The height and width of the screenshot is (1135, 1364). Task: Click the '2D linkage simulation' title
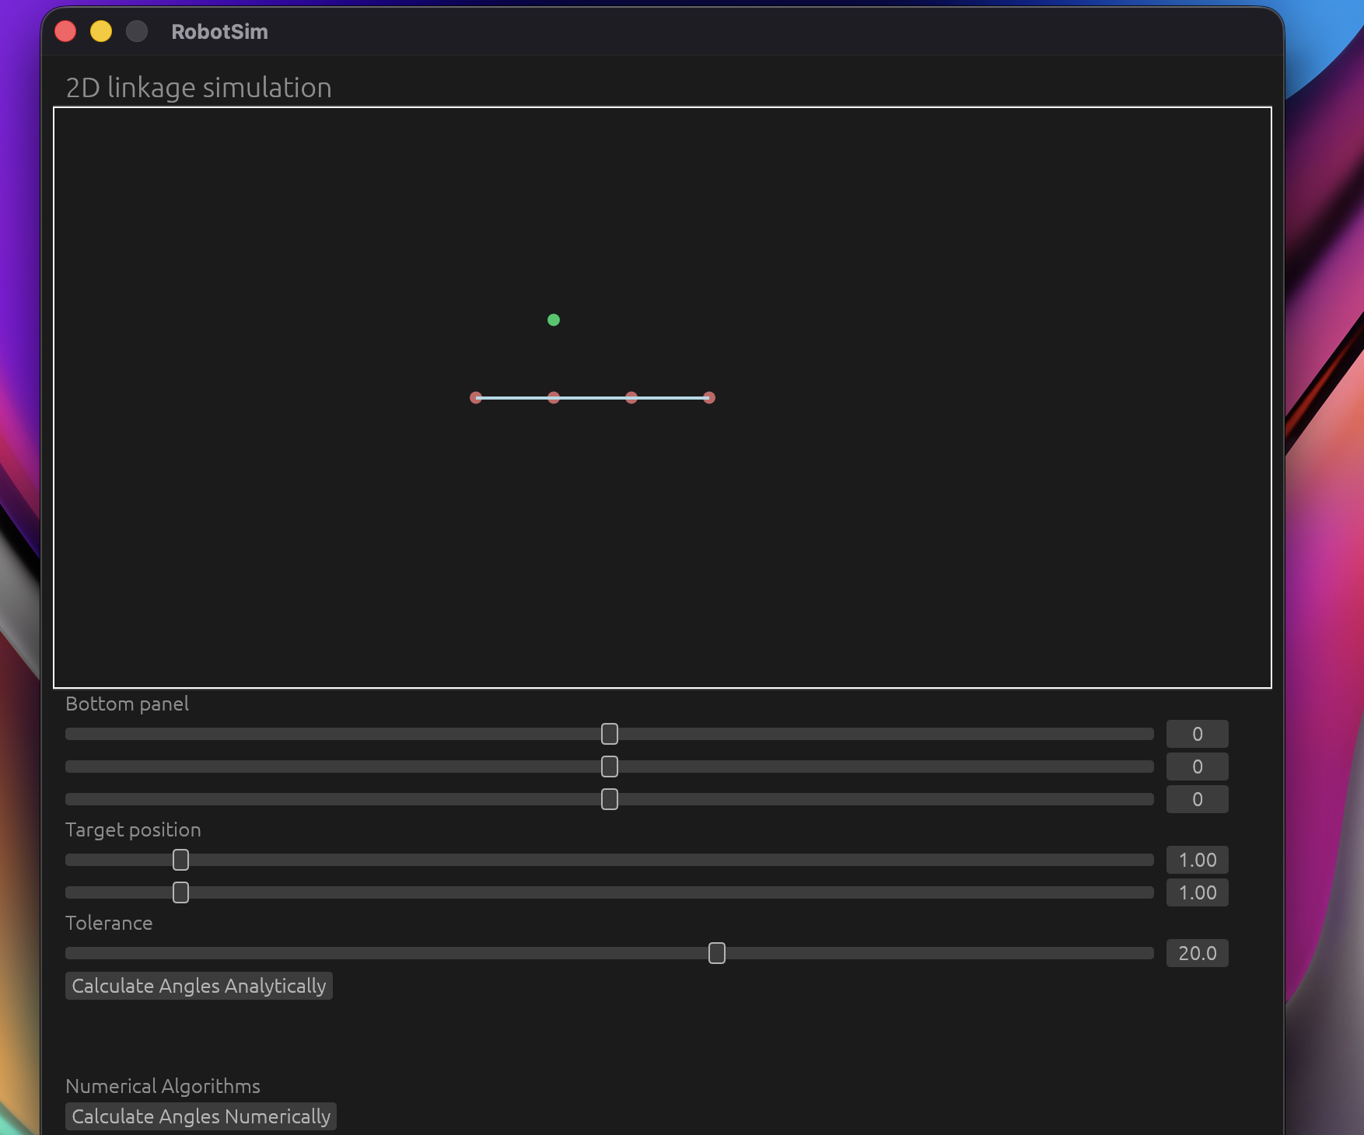198,88
